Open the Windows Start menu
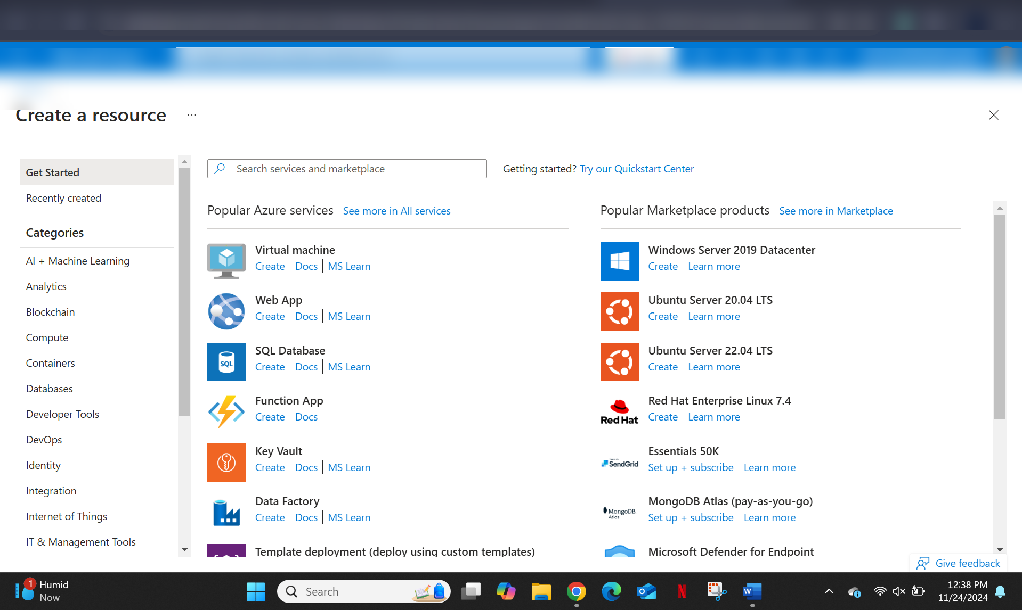 click(256, 591)
